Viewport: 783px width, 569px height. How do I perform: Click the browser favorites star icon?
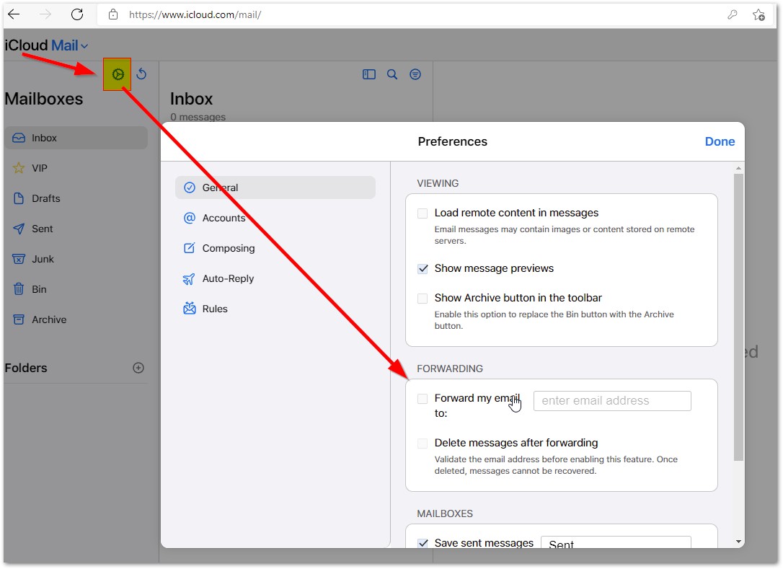point(758,14)
